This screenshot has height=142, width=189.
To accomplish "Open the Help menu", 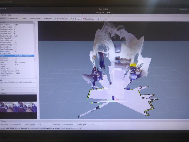I will coord(9,15).
